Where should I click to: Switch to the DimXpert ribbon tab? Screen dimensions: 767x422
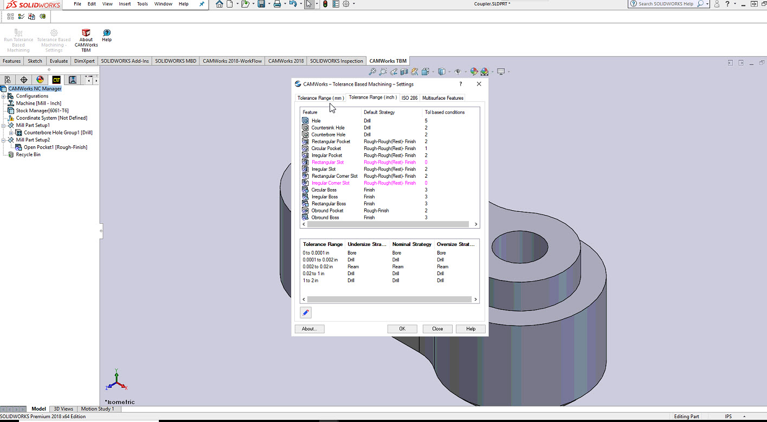coord(84,61)
